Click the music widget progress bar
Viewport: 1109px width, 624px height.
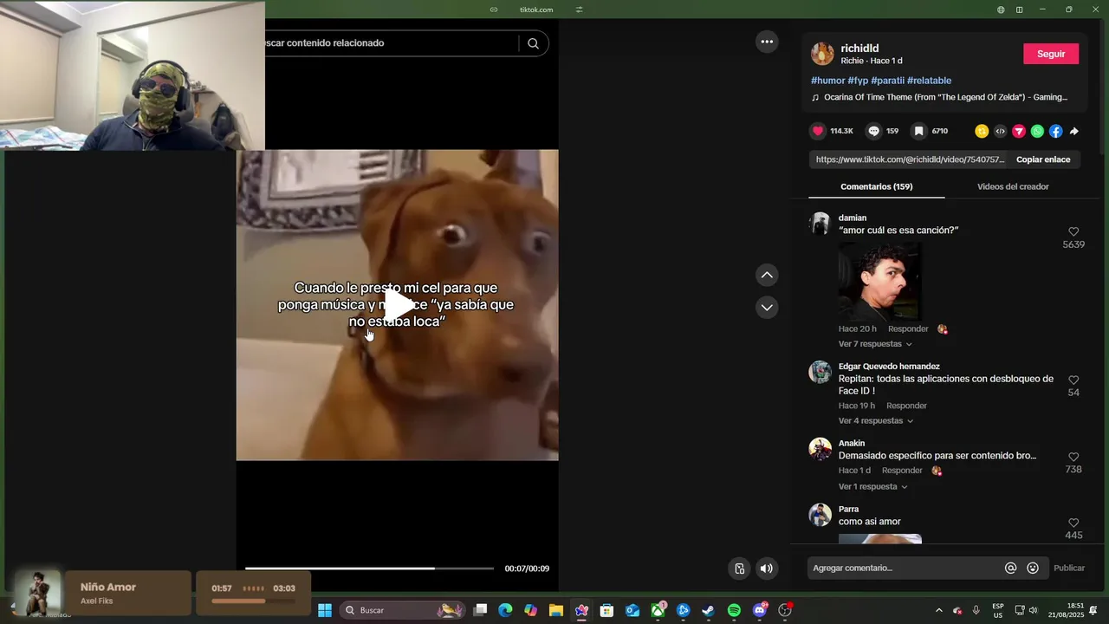click(253, 601)
